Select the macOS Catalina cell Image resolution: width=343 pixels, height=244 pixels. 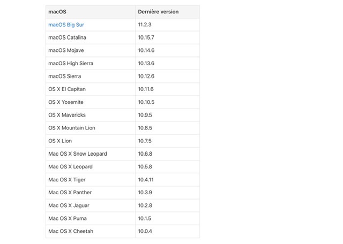tap(67, 37)
